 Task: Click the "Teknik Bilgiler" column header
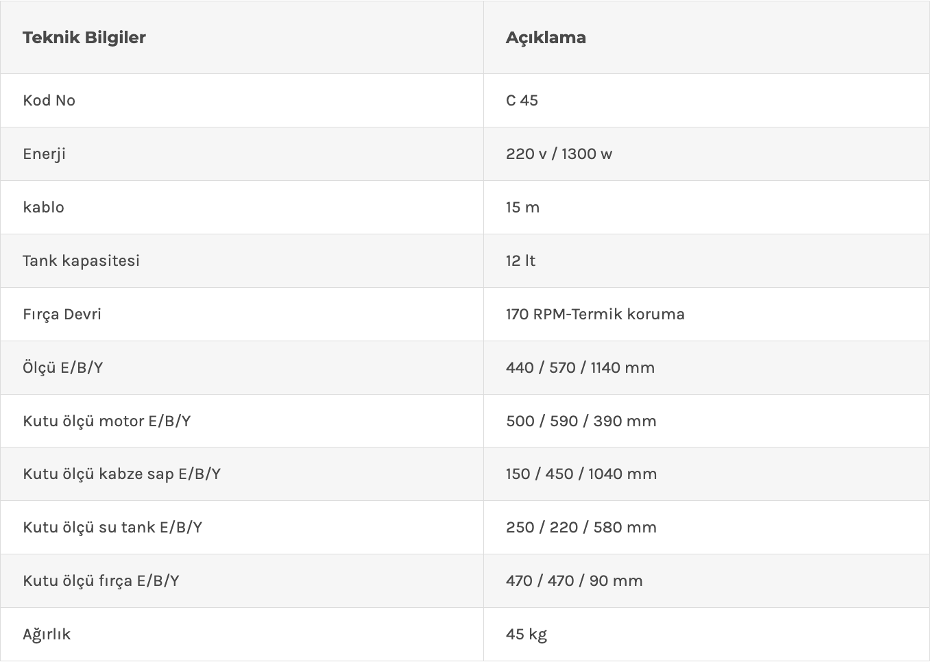click(84, 38)
